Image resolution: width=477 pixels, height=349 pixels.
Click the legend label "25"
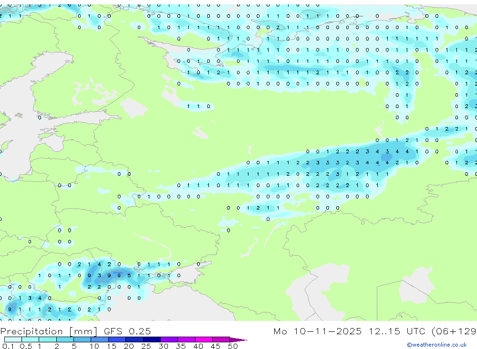pyautogui.click(x=146, y=346)
